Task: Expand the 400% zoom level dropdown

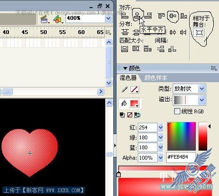Action: click(108, 18)
